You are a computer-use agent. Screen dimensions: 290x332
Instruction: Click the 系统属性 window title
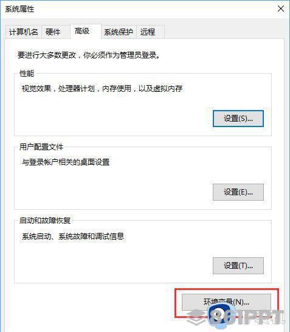tap(19, 9)
